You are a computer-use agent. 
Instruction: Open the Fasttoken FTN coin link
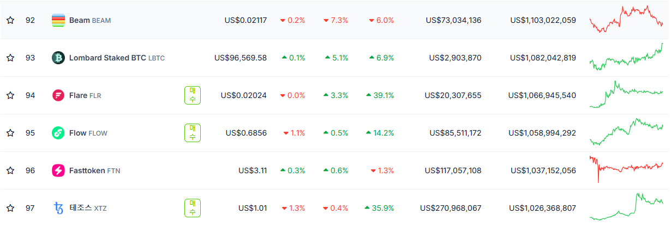[x=95, y=170]
